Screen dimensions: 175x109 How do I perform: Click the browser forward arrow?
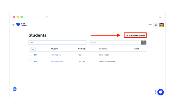38,17
